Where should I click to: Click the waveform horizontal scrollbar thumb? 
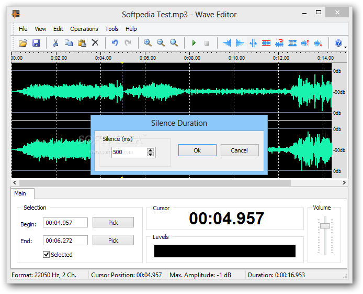click(155, 183)
